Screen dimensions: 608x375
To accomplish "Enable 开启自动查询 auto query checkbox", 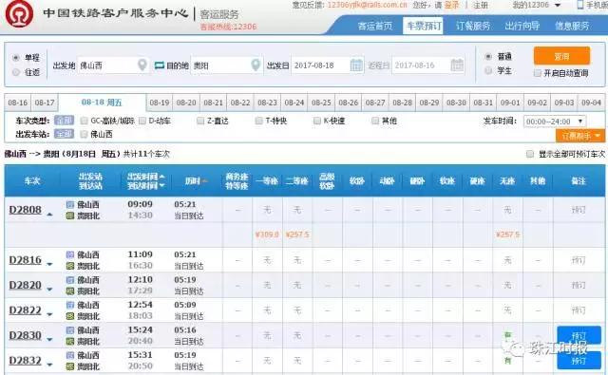I will (x=538, y=73).
